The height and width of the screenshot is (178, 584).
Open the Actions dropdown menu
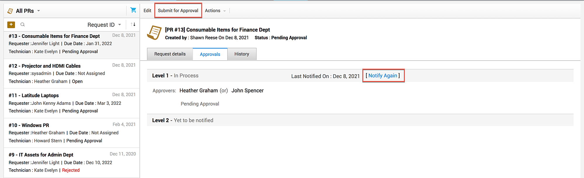point(215,11)
